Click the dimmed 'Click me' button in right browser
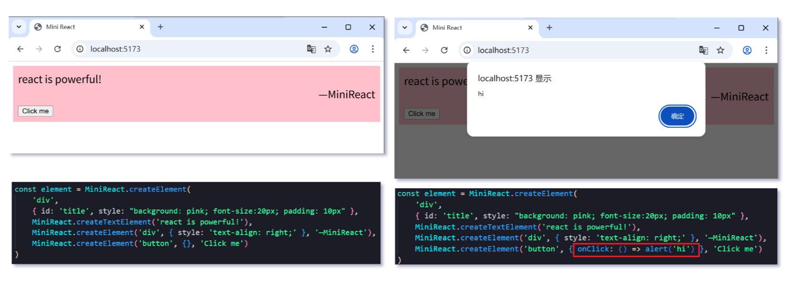Image resolution: width=793 pixels, height=281 pixels. 421,114
